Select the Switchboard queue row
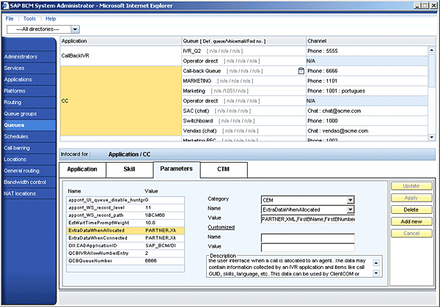This screenshot has height=307, width=440. pos(242,120)
